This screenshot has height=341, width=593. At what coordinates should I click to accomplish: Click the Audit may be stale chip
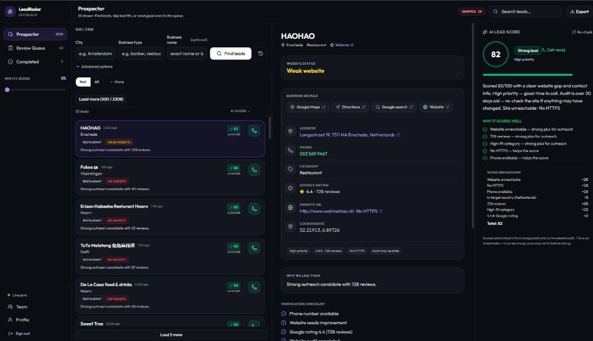(385, 251)
